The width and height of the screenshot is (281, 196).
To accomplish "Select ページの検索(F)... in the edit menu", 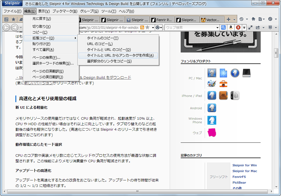I will pos(51,57).
